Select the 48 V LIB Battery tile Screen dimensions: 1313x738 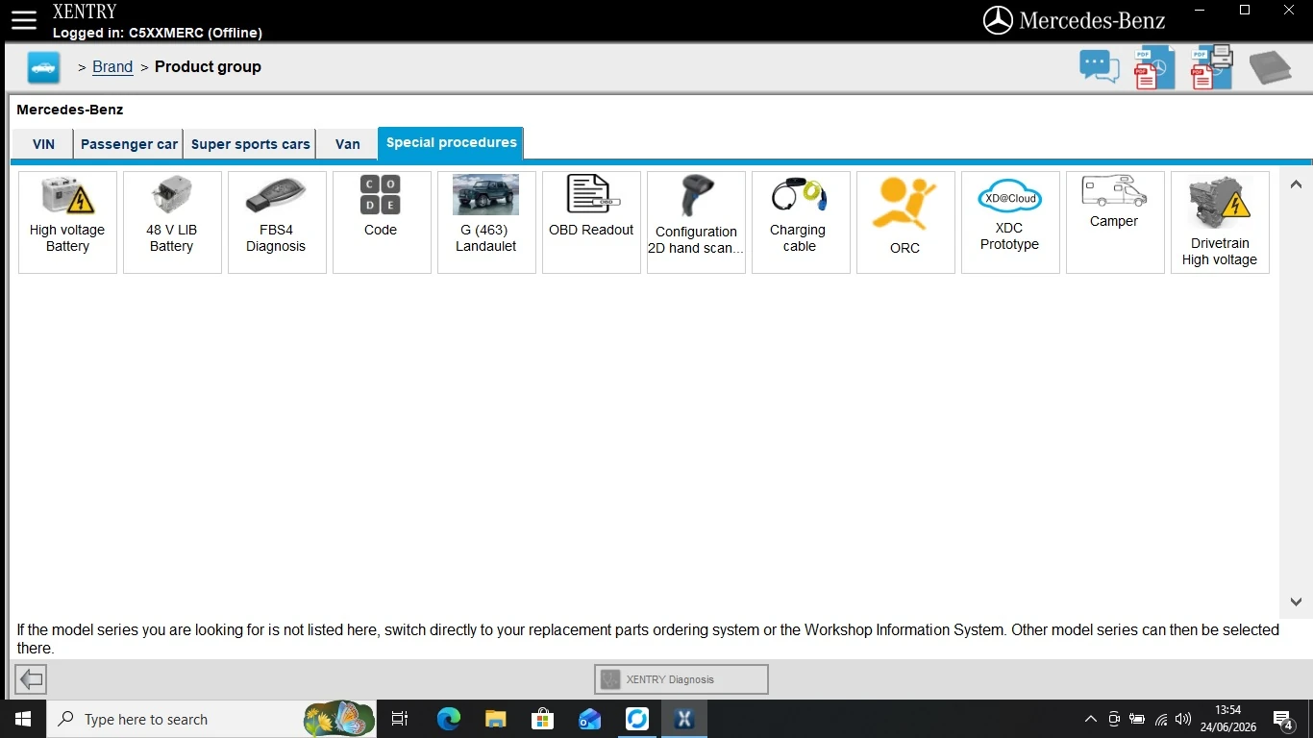tap(172, 222)
